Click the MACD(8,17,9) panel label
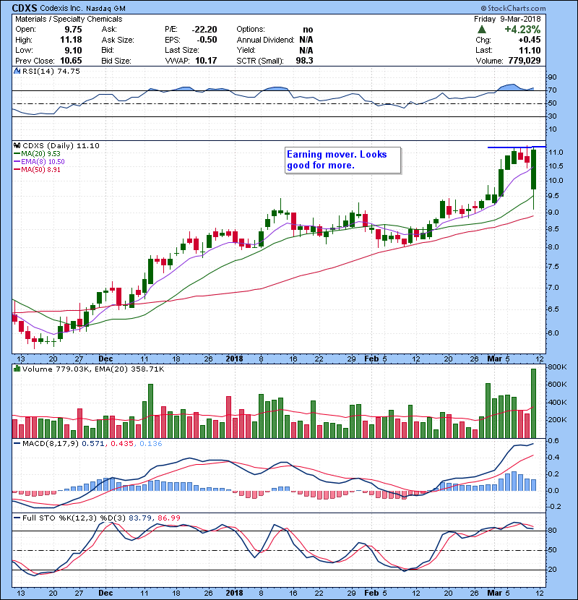 [51, 444]
